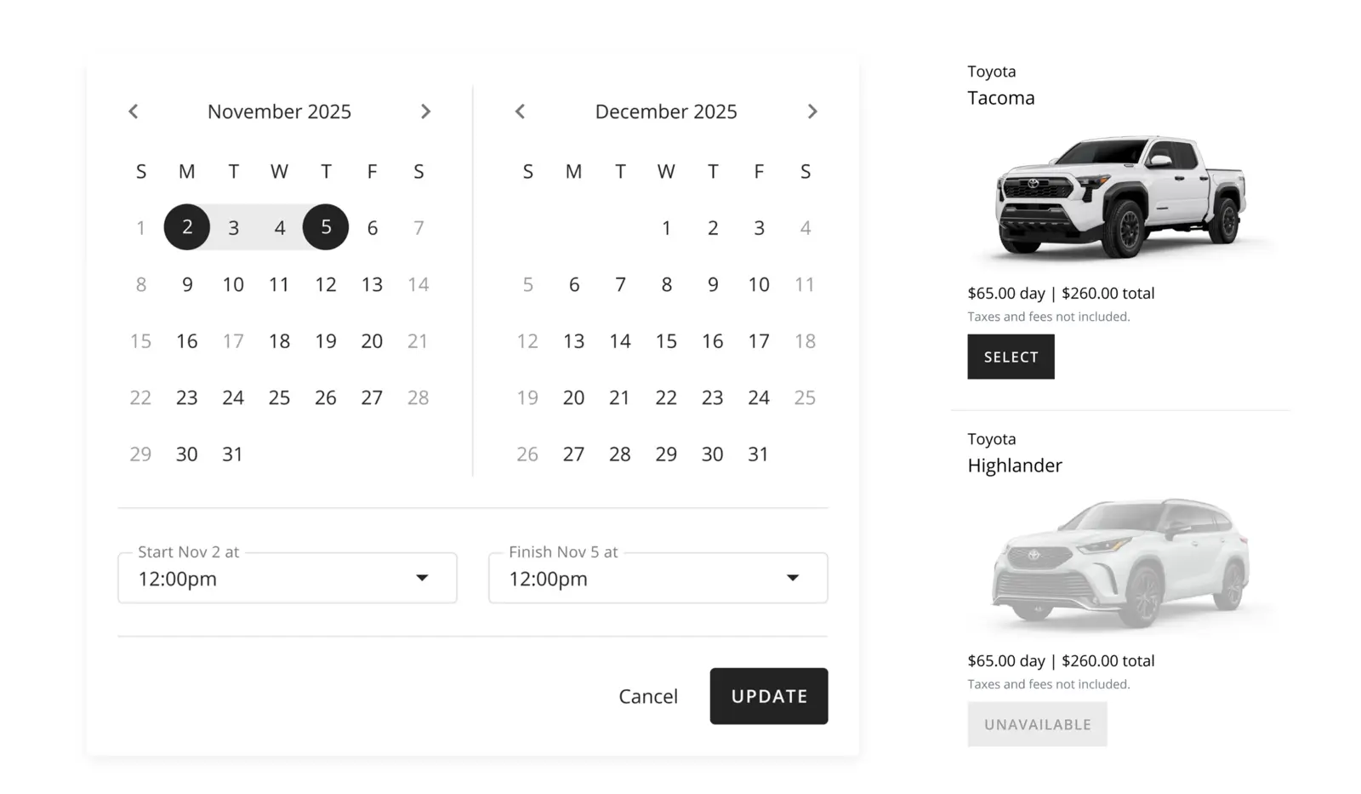This screenshot has width=1361, height=794.
Task: Choose November 13 on the calendar
Action: point(372,284)
